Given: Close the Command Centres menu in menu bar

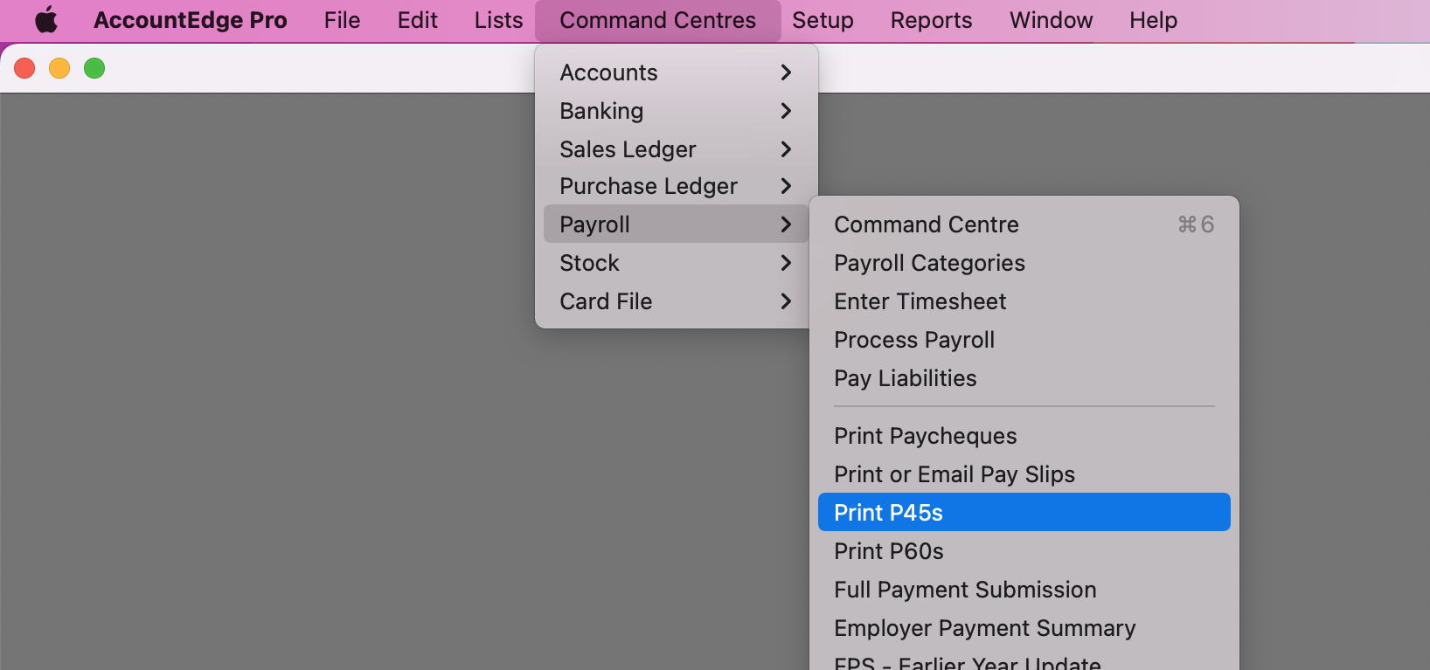Looking at the screenshot, I should pos(658,20).
